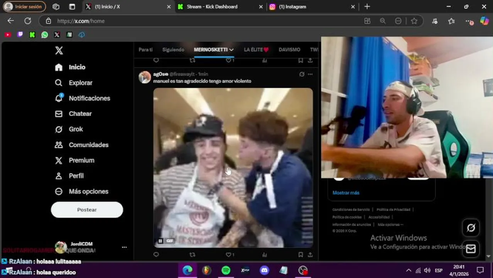Open the three-dot menu on agOse's post

(310, 74)
